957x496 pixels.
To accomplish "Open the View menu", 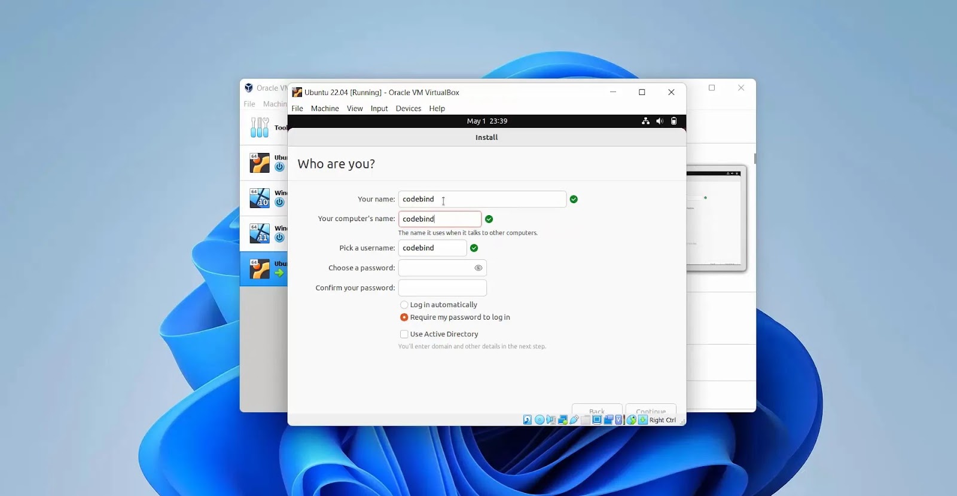I will 355,108.
